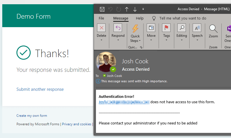Expand the Respond dropdown arrow

click(x=118, y=40)
